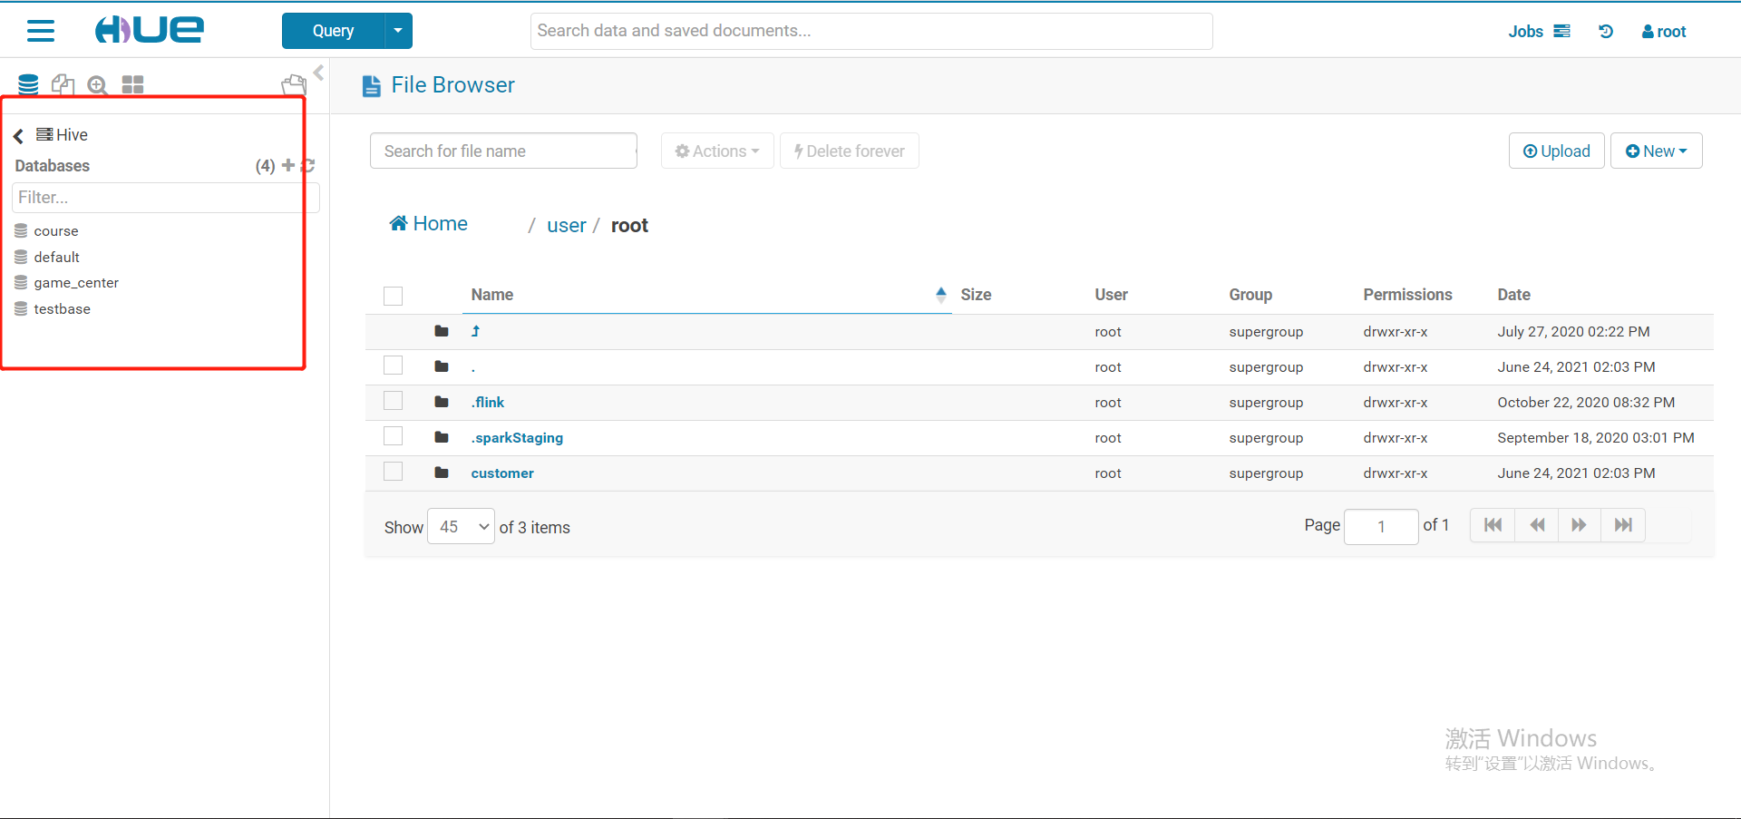Go to the next page

pos(1580,525)
